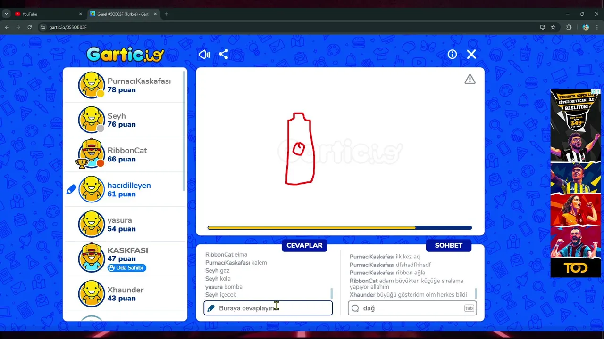Image resolution: width=604 pixels, height=339 pixels.
Task: Click Xhaunder name in player list
Action: pos(126,290)
